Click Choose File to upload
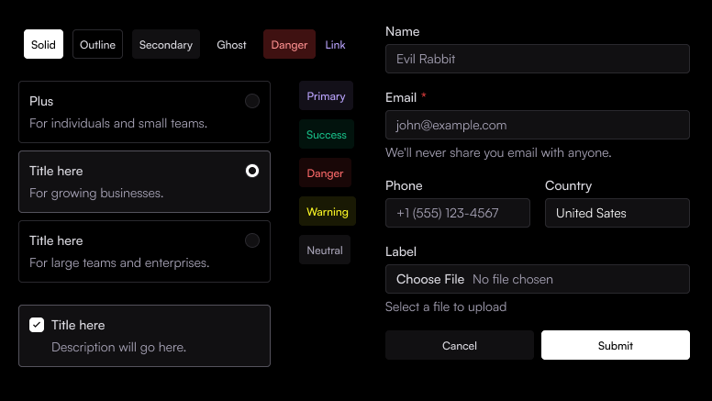712x401 pixels. click(x=430, y=279)
